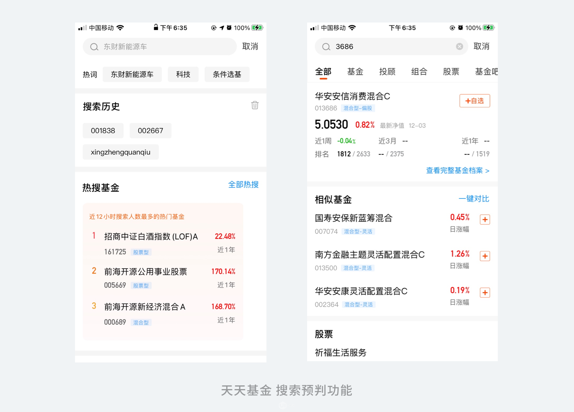The height and width of the screenshot is (412, 574).
Task: Switch to 全部 tab
Action: [x=323, y=72]
